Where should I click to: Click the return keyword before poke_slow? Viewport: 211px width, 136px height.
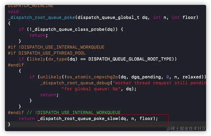(x=27, y=119)
